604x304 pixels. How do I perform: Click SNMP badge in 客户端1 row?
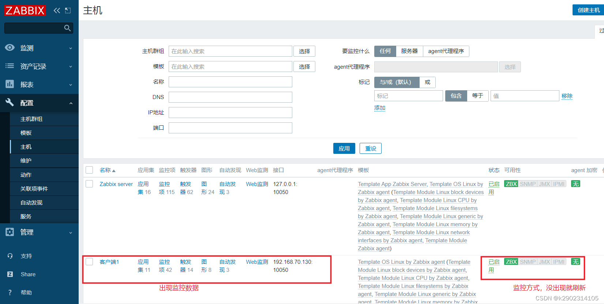[528, 262]
